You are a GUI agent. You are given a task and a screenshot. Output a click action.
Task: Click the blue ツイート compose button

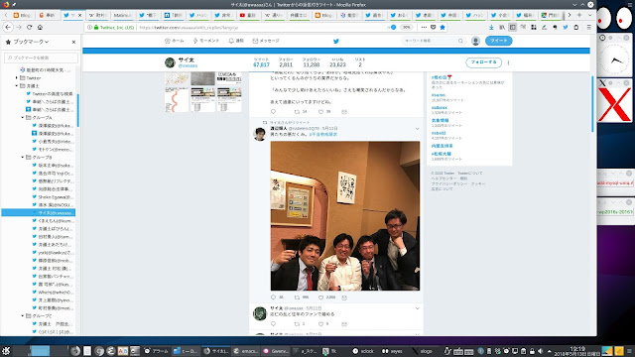point(498,41)
